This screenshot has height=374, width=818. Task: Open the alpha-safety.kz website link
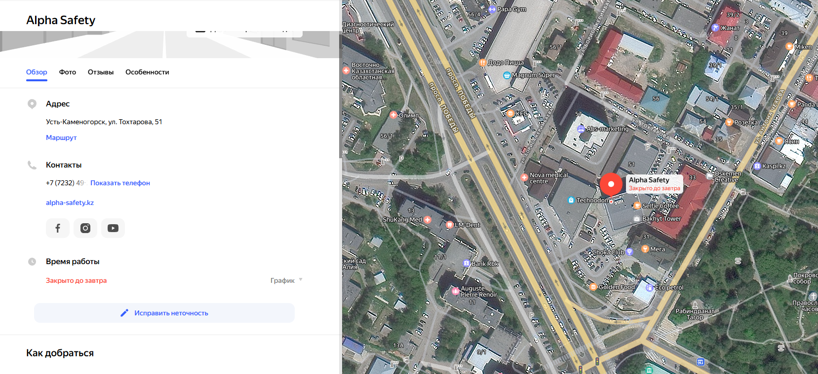(x=70, y=203)
